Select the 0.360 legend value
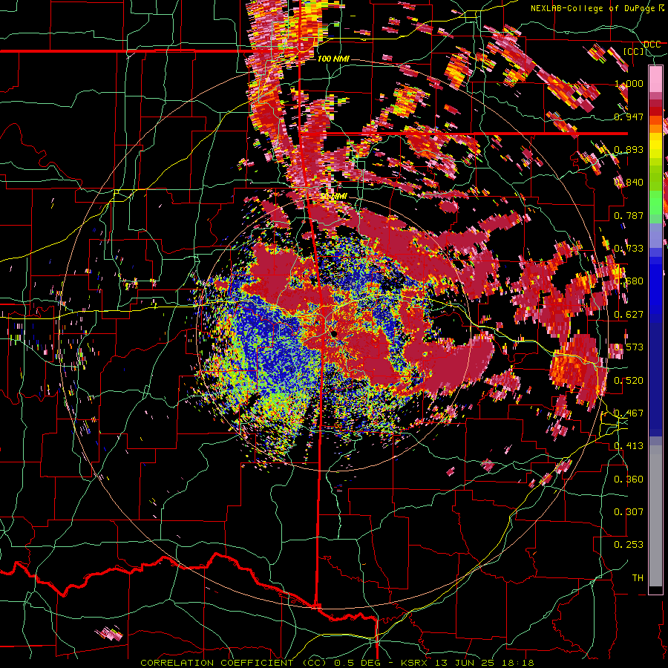The image size is (668, 668). (629, 479)
